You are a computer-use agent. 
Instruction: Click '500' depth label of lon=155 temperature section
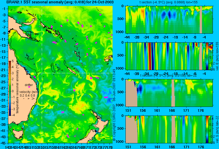click(x=121, y=19)
